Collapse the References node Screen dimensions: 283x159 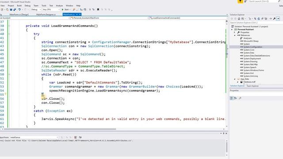[x=235, y=35]
